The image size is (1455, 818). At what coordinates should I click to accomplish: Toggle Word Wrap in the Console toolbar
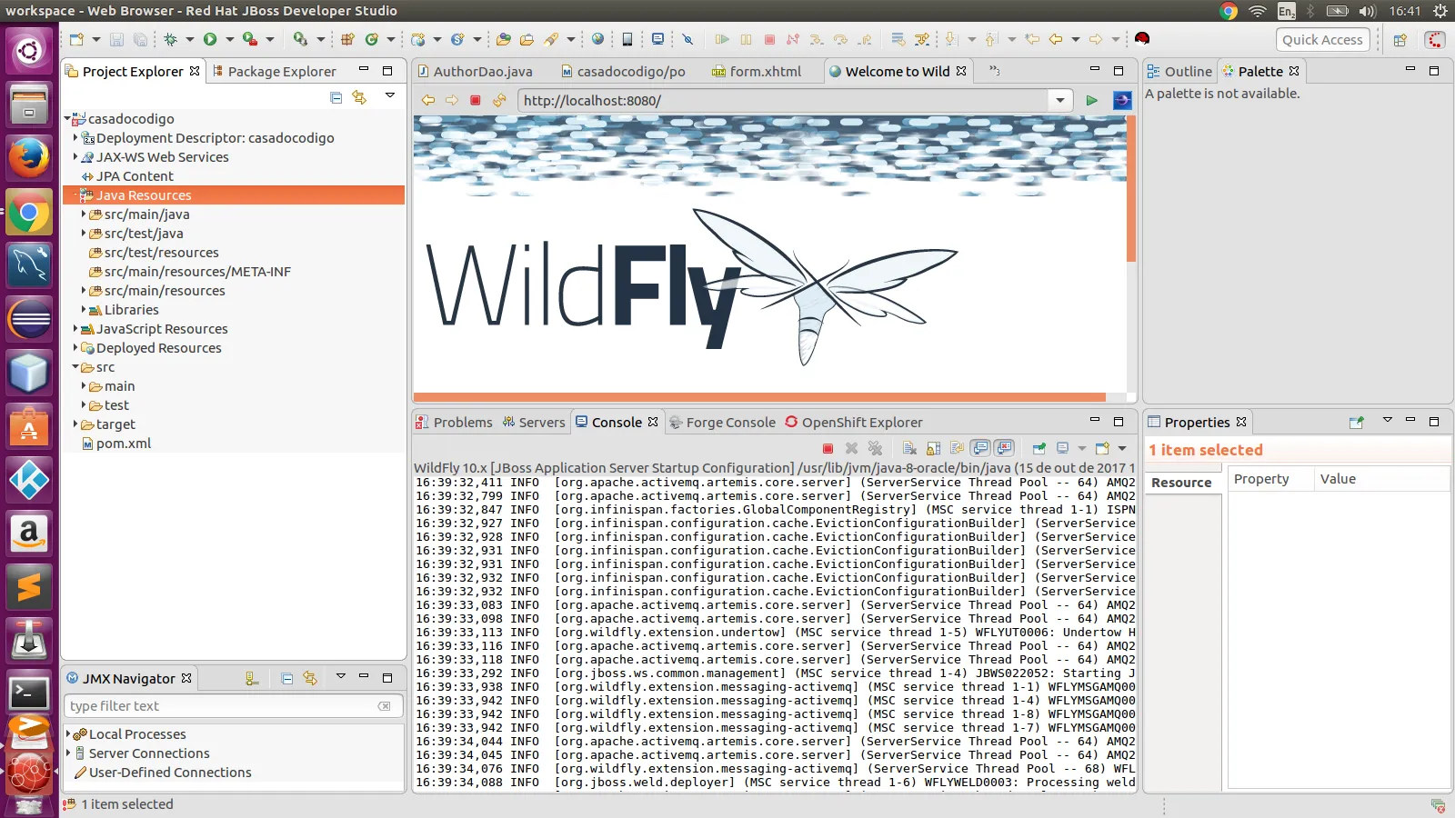[x=957, y=448]
